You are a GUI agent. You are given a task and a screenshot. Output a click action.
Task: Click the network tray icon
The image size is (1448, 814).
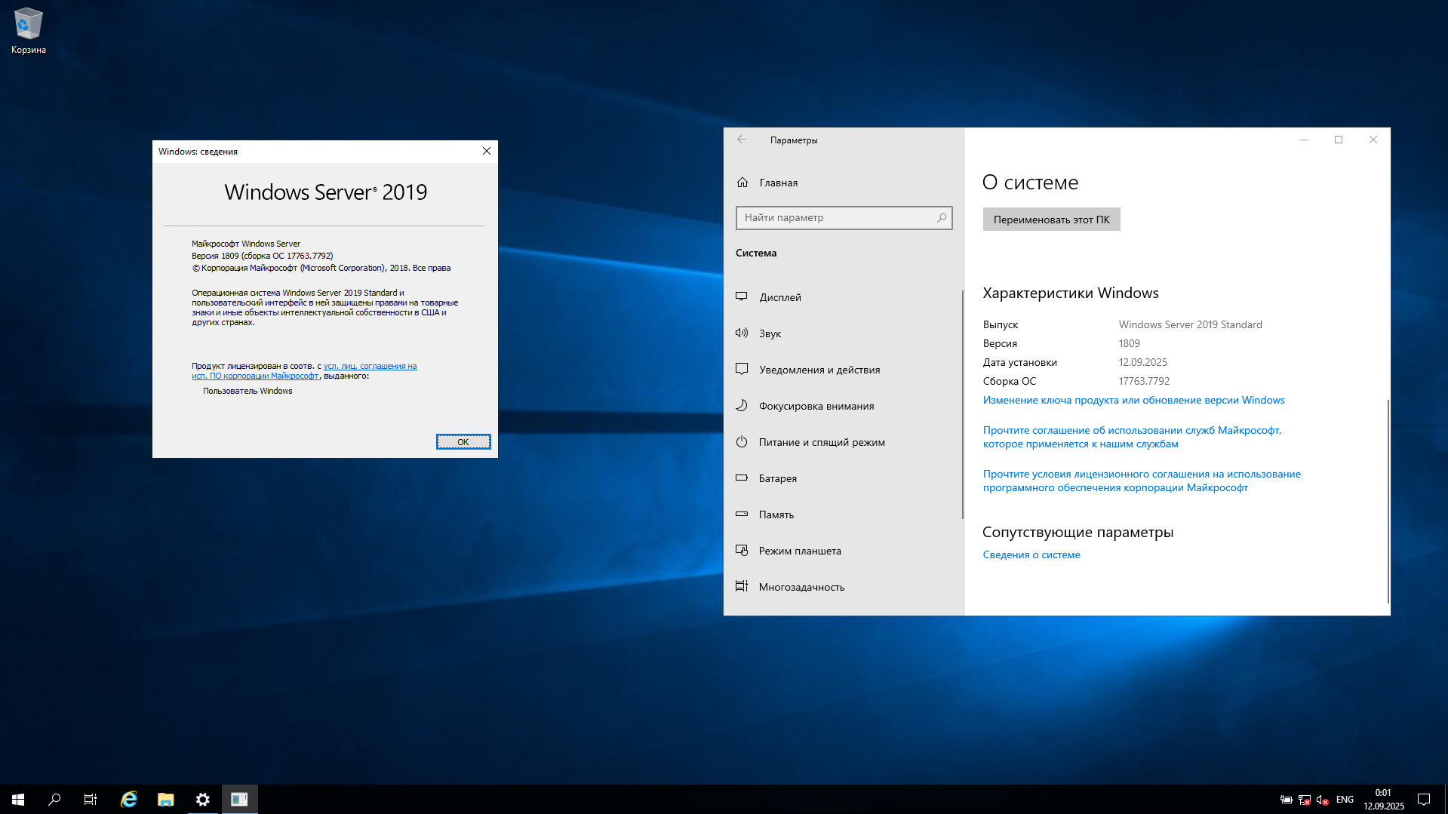pyautogui.click(x=1305, y=800)
